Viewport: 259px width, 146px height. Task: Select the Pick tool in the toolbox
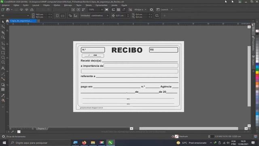pos(3,22)
